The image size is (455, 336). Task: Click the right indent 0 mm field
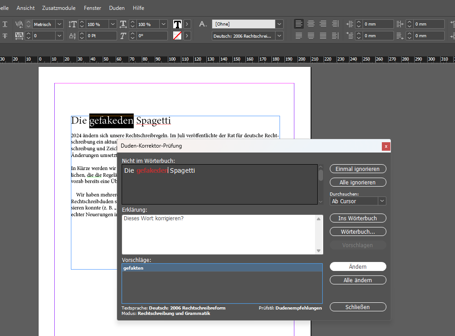pos(429,24)
